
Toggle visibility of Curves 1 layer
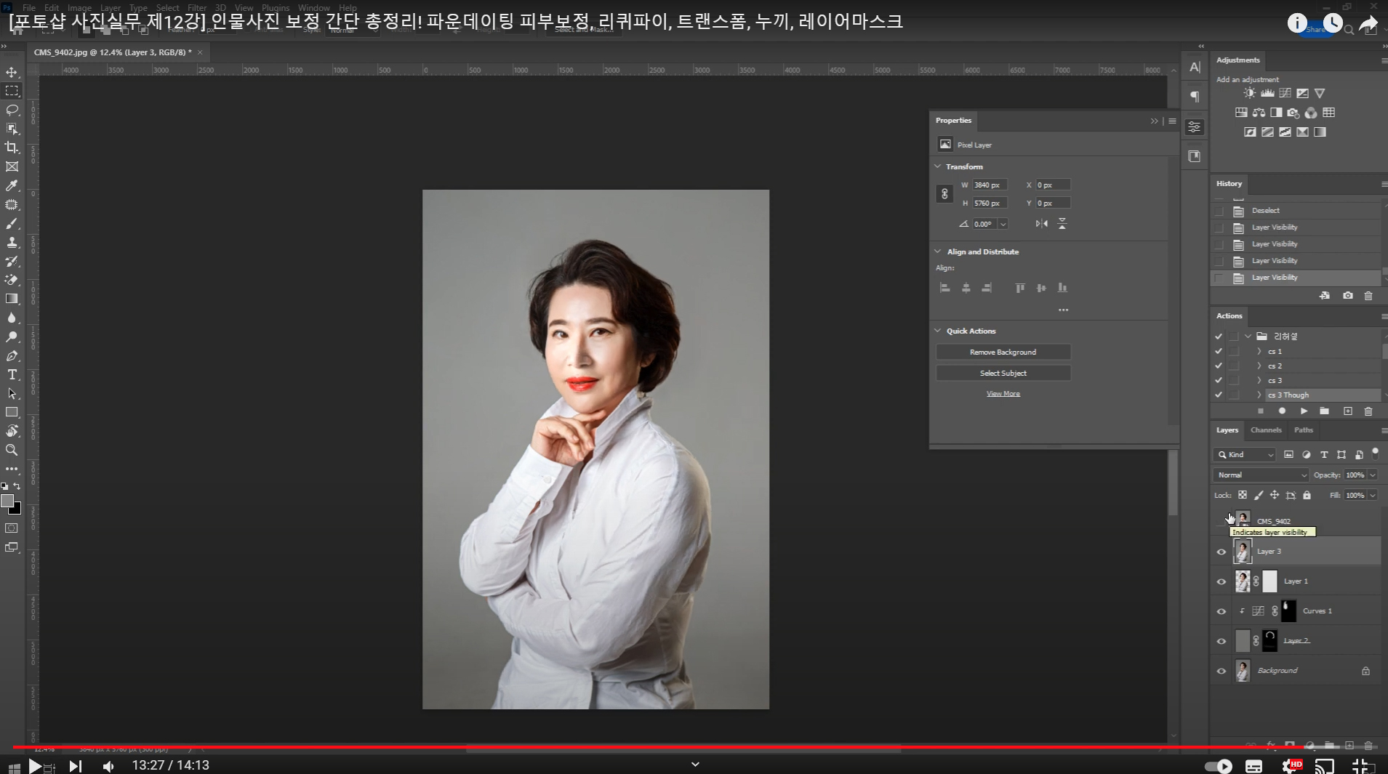[x=1221, y=611]
